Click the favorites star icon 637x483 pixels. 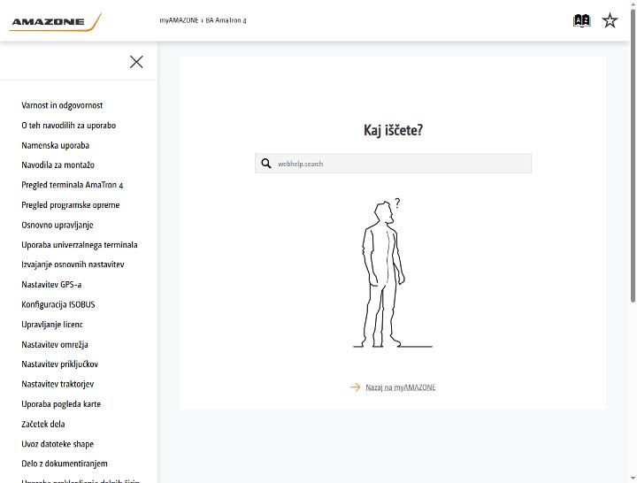click(610, 20)
